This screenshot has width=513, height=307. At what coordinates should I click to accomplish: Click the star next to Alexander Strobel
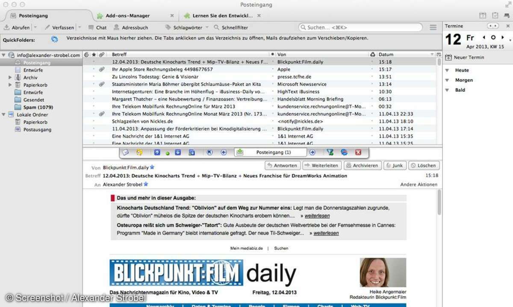146,184
